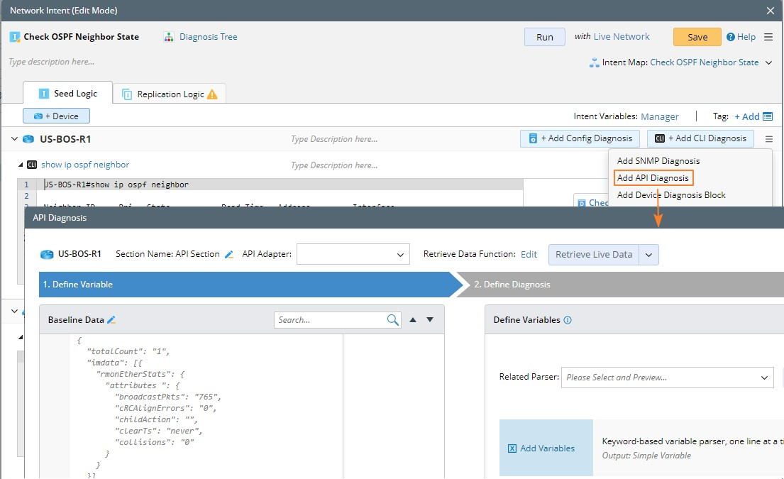Screen dimensions: 784x479
Task: Click "collisions": "0" line
Action: point(154,443)
